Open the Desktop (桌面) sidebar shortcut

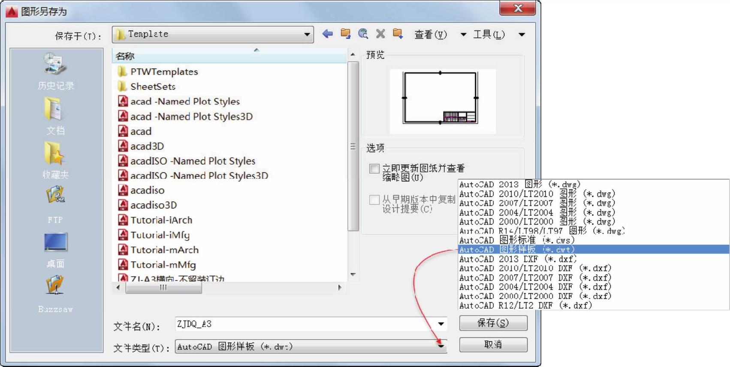55,250
